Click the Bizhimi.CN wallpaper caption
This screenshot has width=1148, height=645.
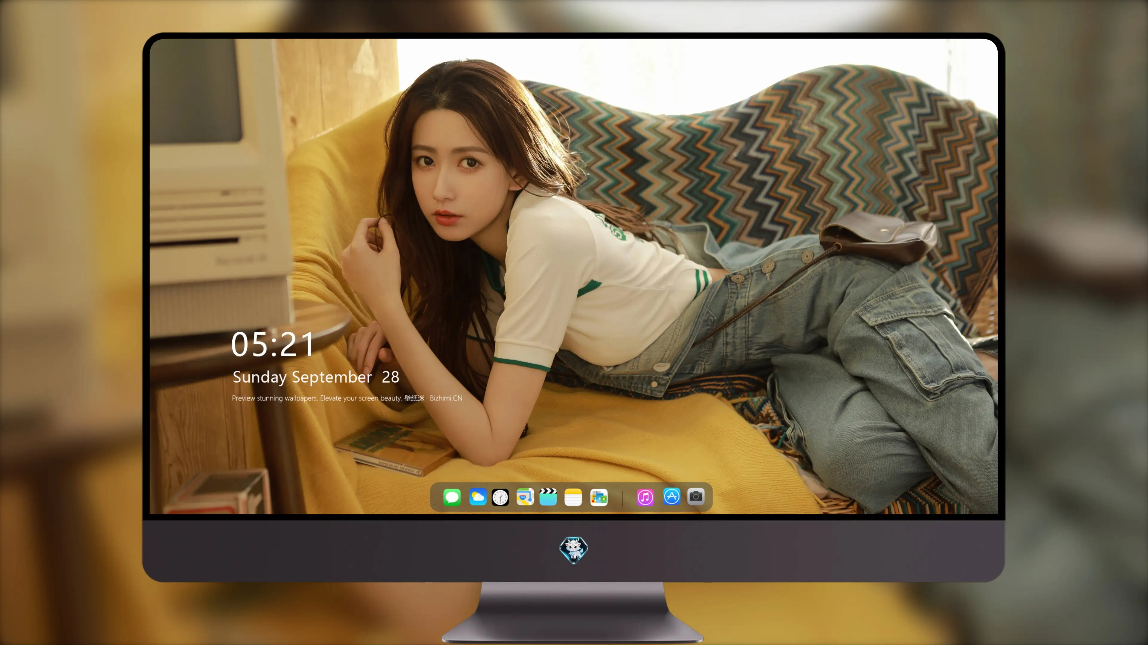pyautogui.click(x=347, y=398)
